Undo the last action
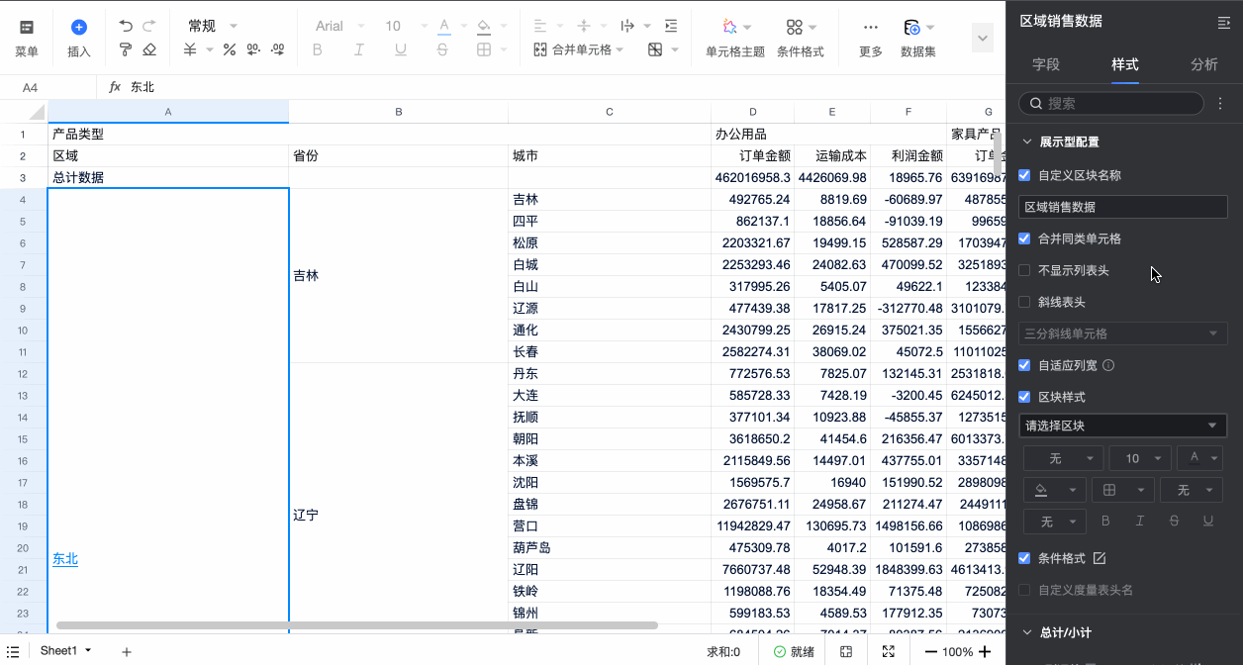 (126, 27)
